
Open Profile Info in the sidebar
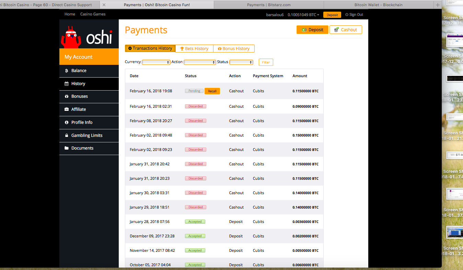coord(89,122)
